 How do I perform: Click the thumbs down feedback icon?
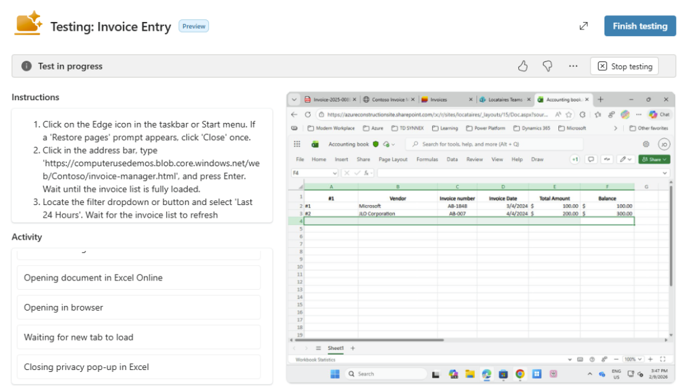point(547,66)
